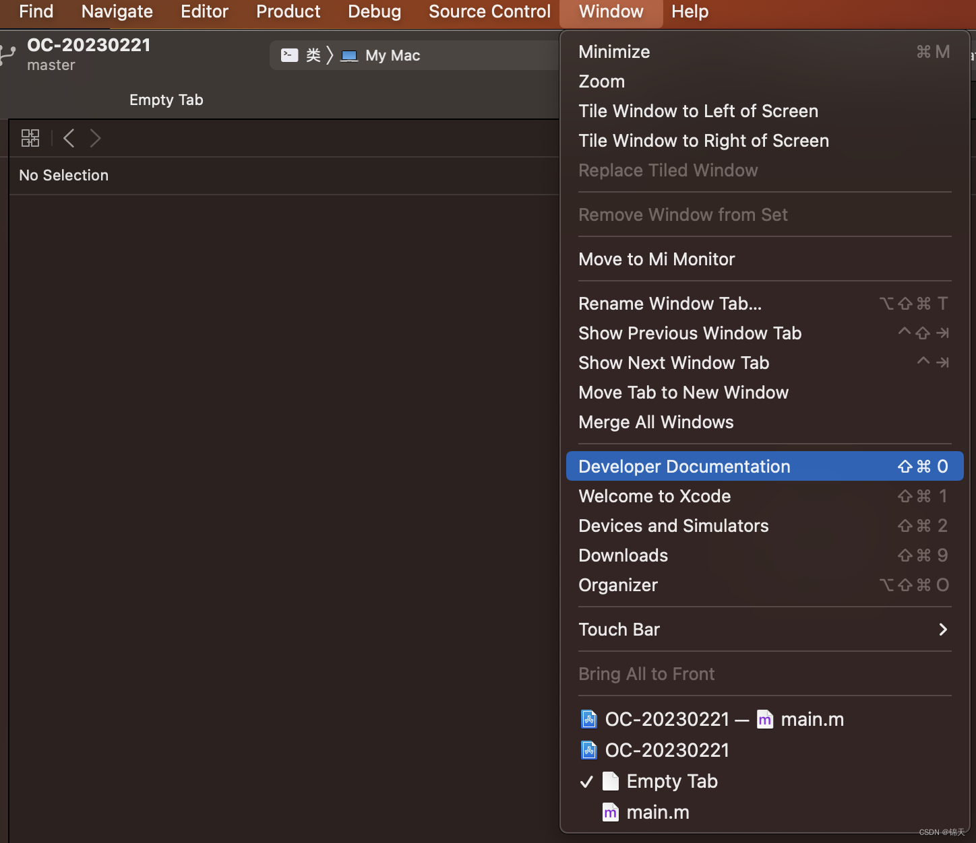The width and height of the screenshot is (976, 843).
Task: Go forward with the right chevron
Action: [95, 138]
